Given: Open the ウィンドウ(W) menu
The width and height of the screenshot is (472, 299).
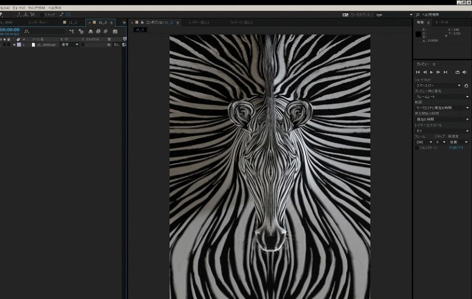Looking at the screenshot, I should click(36, 8).
